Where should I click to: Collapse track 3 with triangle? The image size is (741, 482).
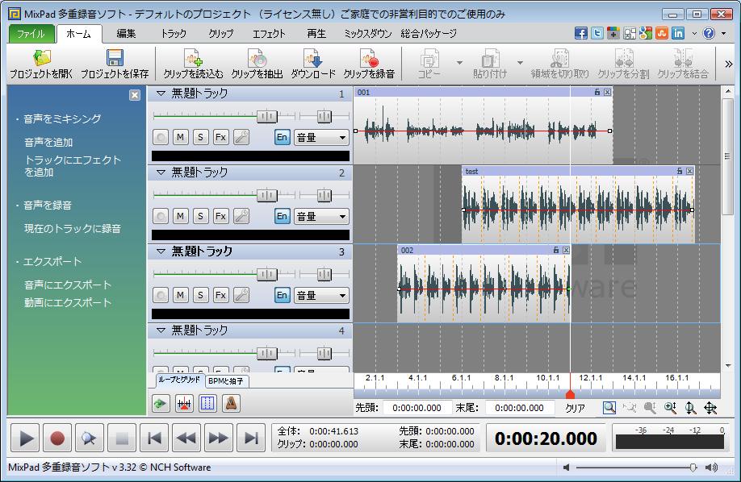(161, 251)
